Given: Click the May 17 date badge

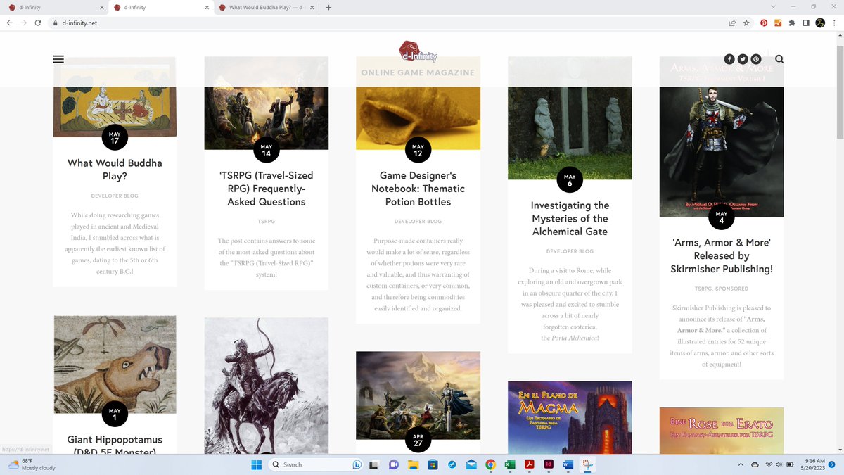Looking at the screenshot, I should (x=115, y=137).
